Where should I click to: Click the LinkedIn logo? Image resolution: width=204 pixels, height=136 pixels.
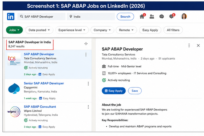[11, 16]
